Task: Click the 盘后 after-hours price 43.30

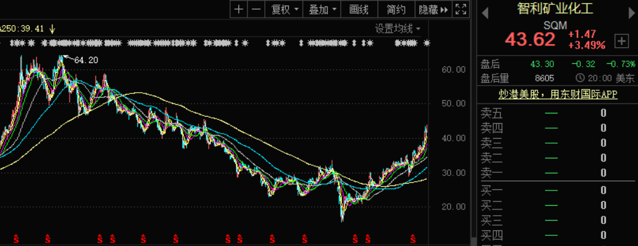Action: pyautogui.click(x=542, y=64)
